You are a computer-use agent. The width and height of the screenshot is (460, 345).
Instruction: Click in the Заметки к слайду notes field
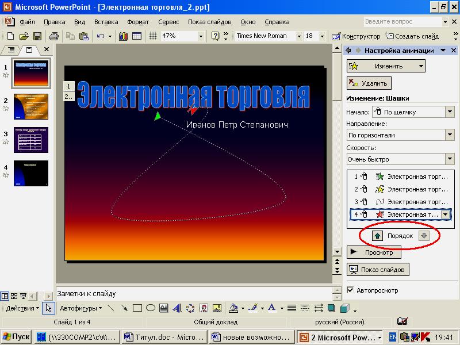pyautogui.click(x=194, y=293)
